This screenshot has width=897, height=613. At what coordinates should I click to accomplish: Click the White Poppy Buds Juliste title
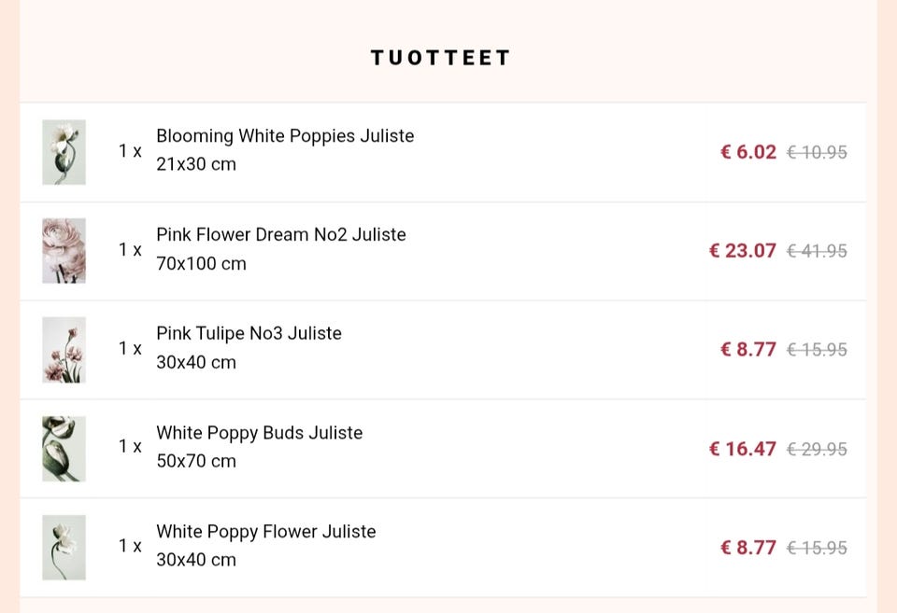pos(259,433)
